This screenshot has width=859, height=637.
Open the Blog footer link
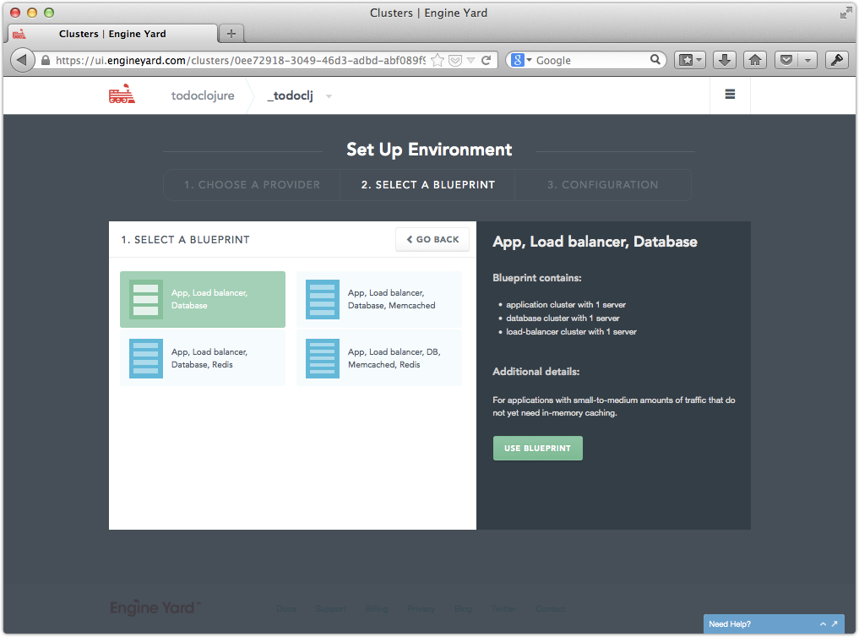463,609
